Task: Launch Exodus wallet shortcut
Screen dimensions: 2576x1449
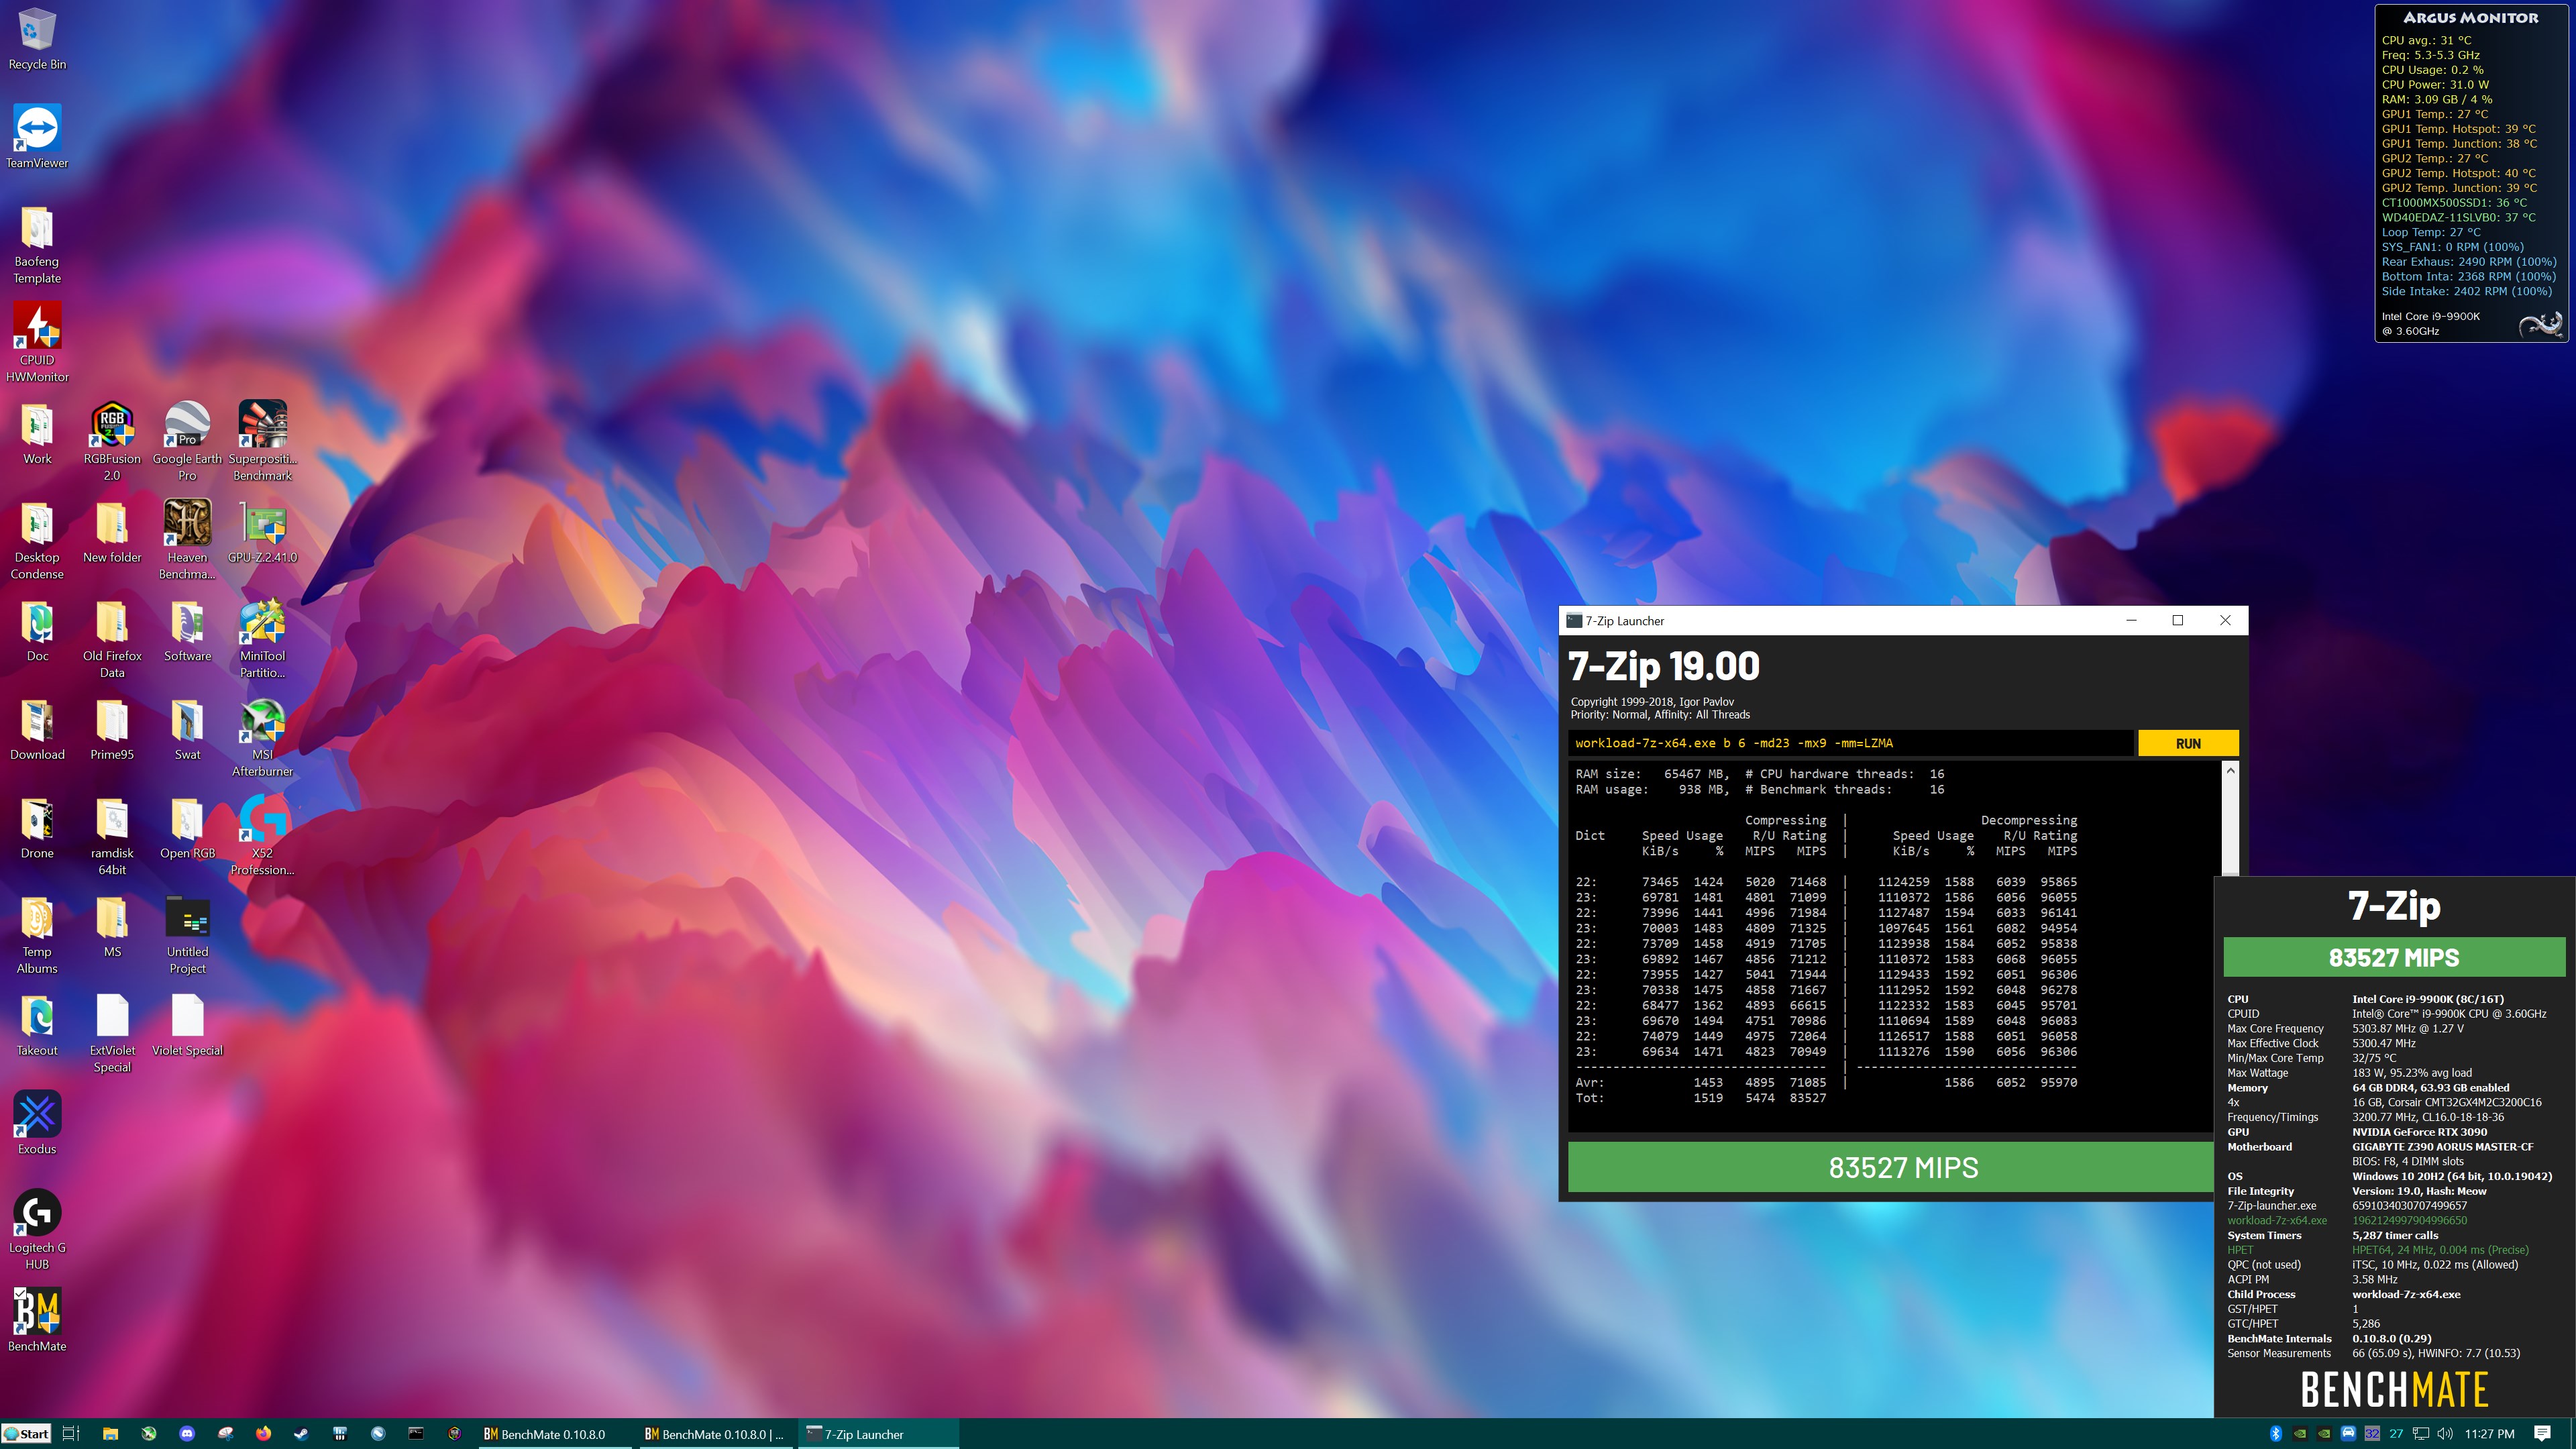Action: pyautogui.click(x=37, y=1123)
